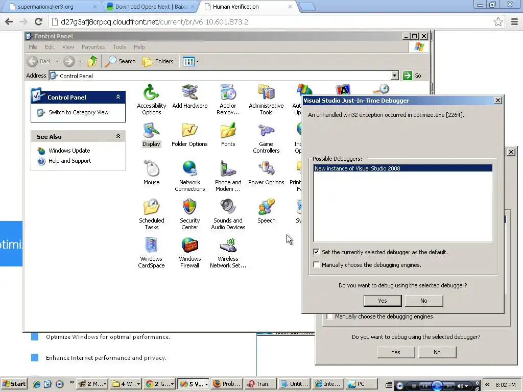Collapse the See Also section

coord(118,136)
